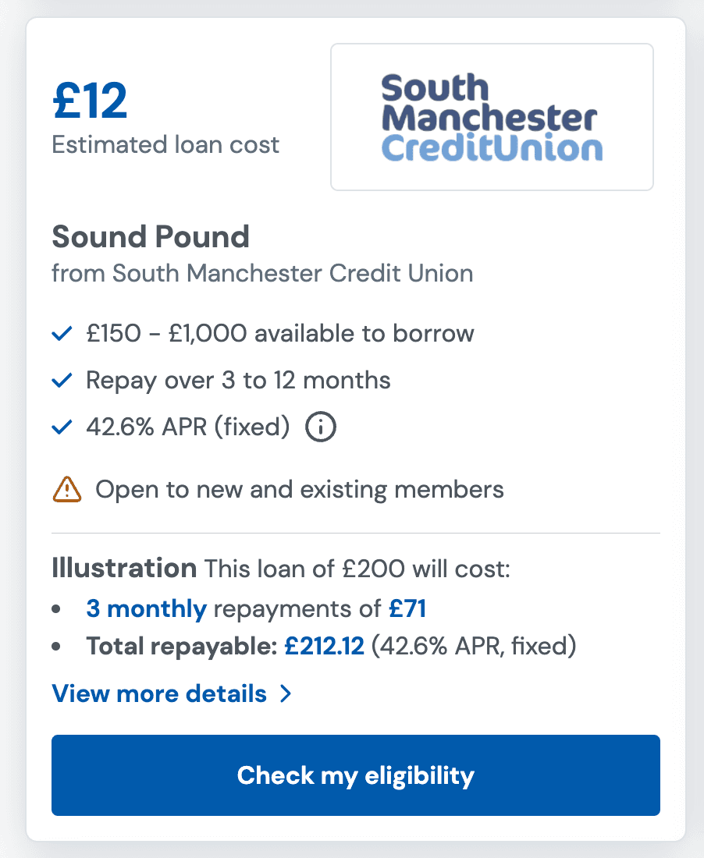704x858 pixels.
Task: Open the APR info tooltip icon
Action: click(x=320, y=427)
